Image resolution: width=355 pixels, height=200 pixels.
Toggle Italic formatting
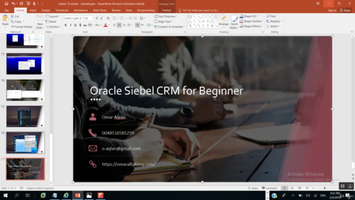point(70,25)
